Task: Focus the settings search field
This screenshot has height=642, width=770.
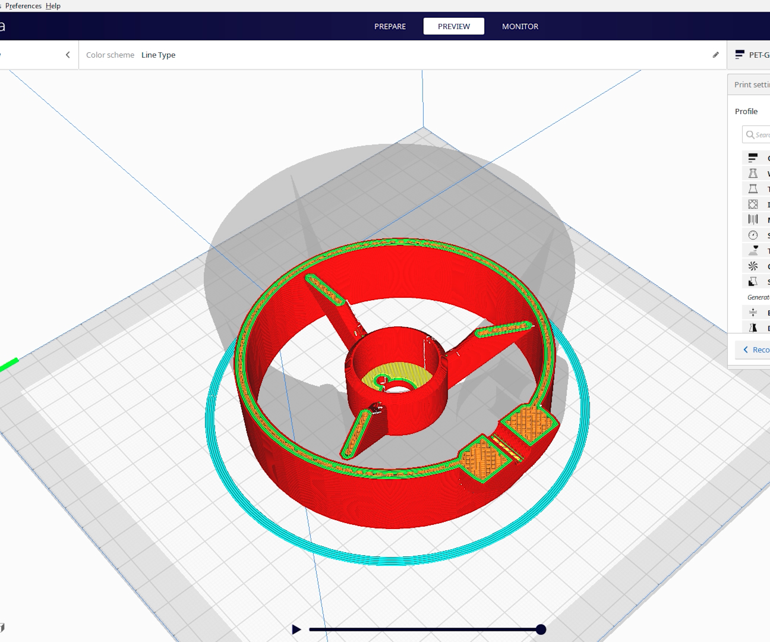Action: [756, 135]
